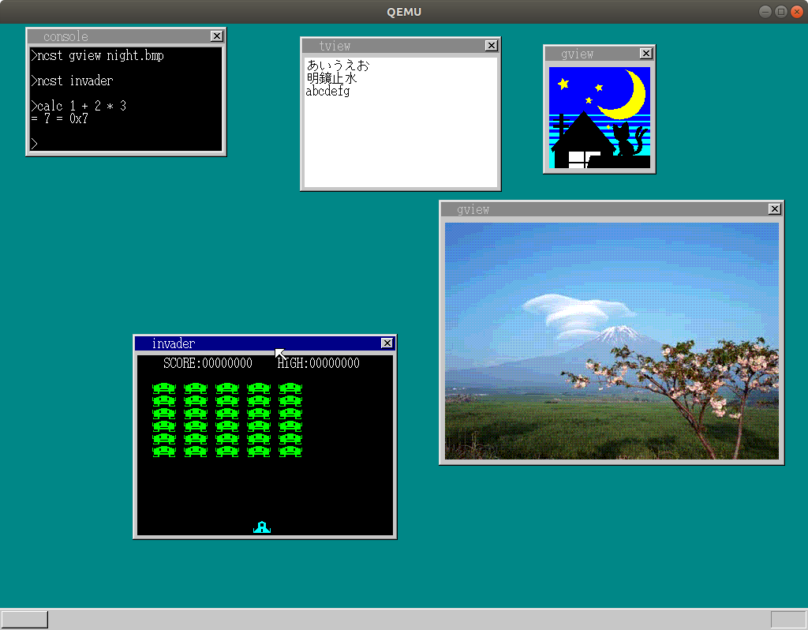Viewport: 808px width, 630px height.
Task: Close the large gview mountain photo window
Action: (775, 208)
